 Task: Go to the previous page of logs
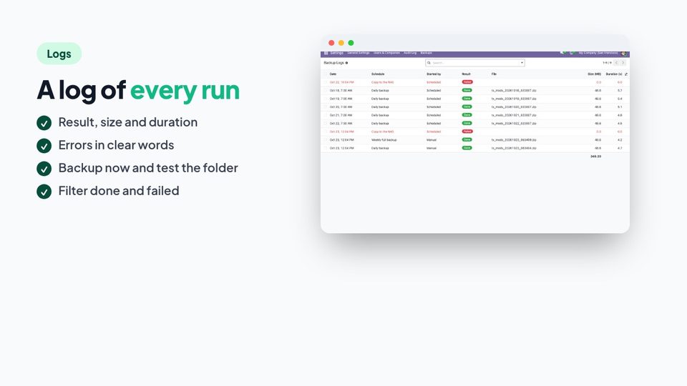click(616, 63)
